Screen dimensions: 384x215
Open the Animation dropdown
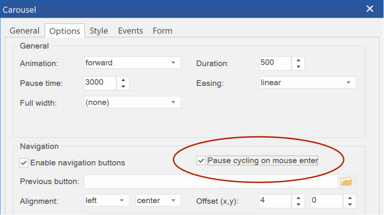133,63
